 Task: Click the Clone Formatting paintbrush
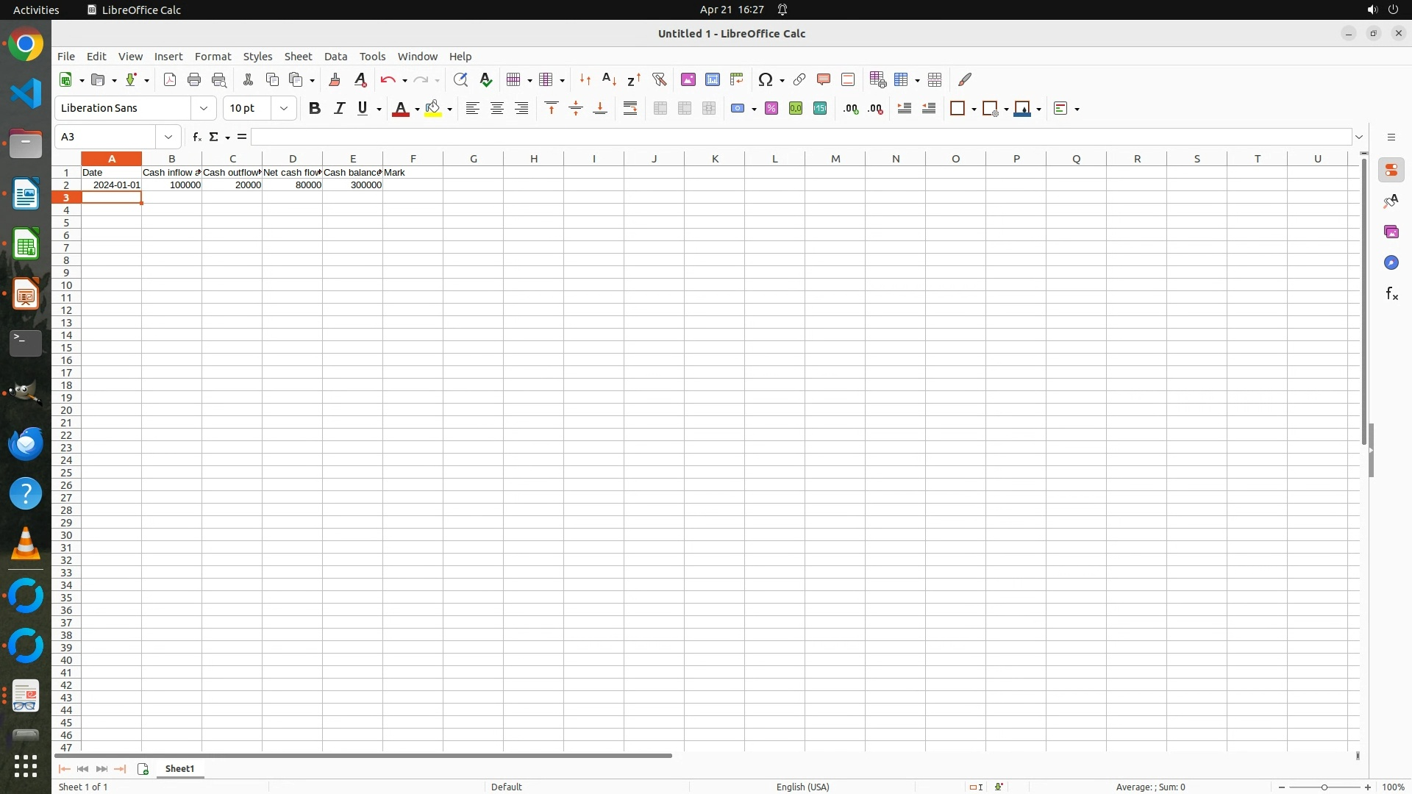(x=335, y=79)
